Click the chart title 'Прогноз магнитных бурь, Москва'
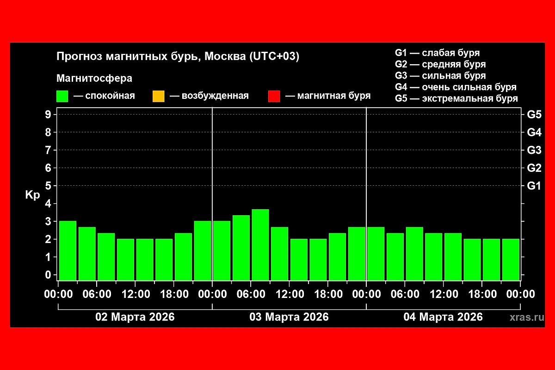Viewport: 555px width, 370px height. point(178,56)
